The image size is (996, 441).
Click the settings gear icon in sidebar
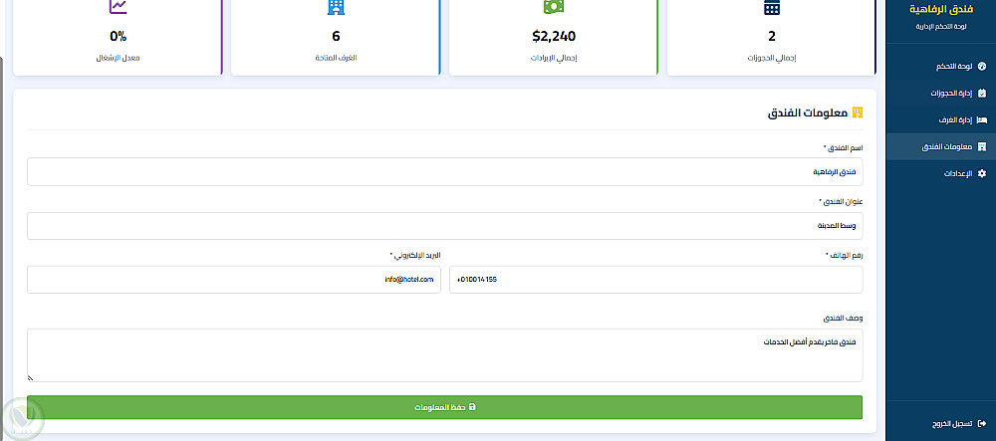(982, 173)
